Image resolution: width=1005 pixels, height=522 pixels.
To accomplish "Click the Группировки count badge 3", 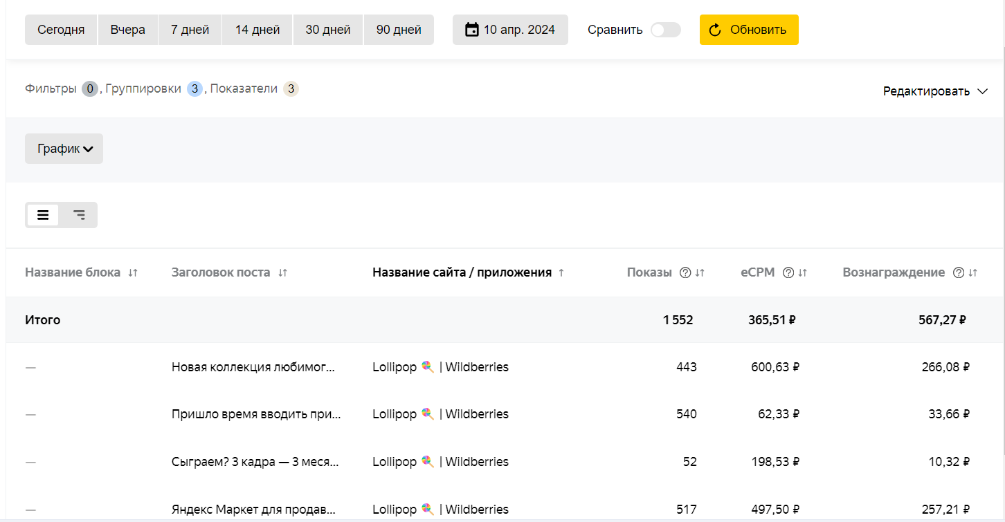I will [x=194, y=88].
